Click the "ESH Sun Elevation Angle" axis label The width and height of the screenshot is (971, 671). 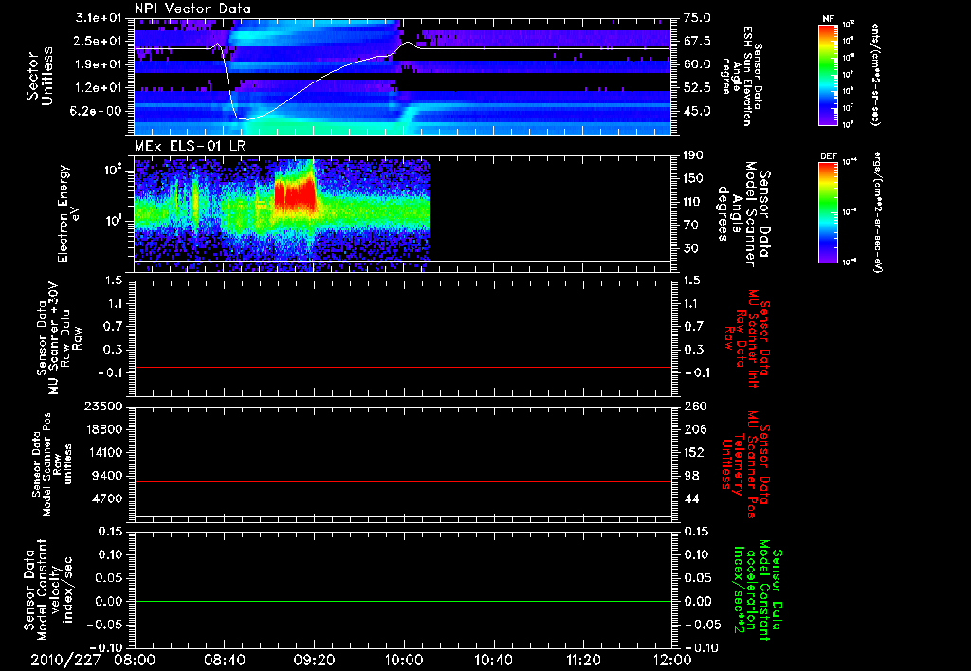point(742,76)
